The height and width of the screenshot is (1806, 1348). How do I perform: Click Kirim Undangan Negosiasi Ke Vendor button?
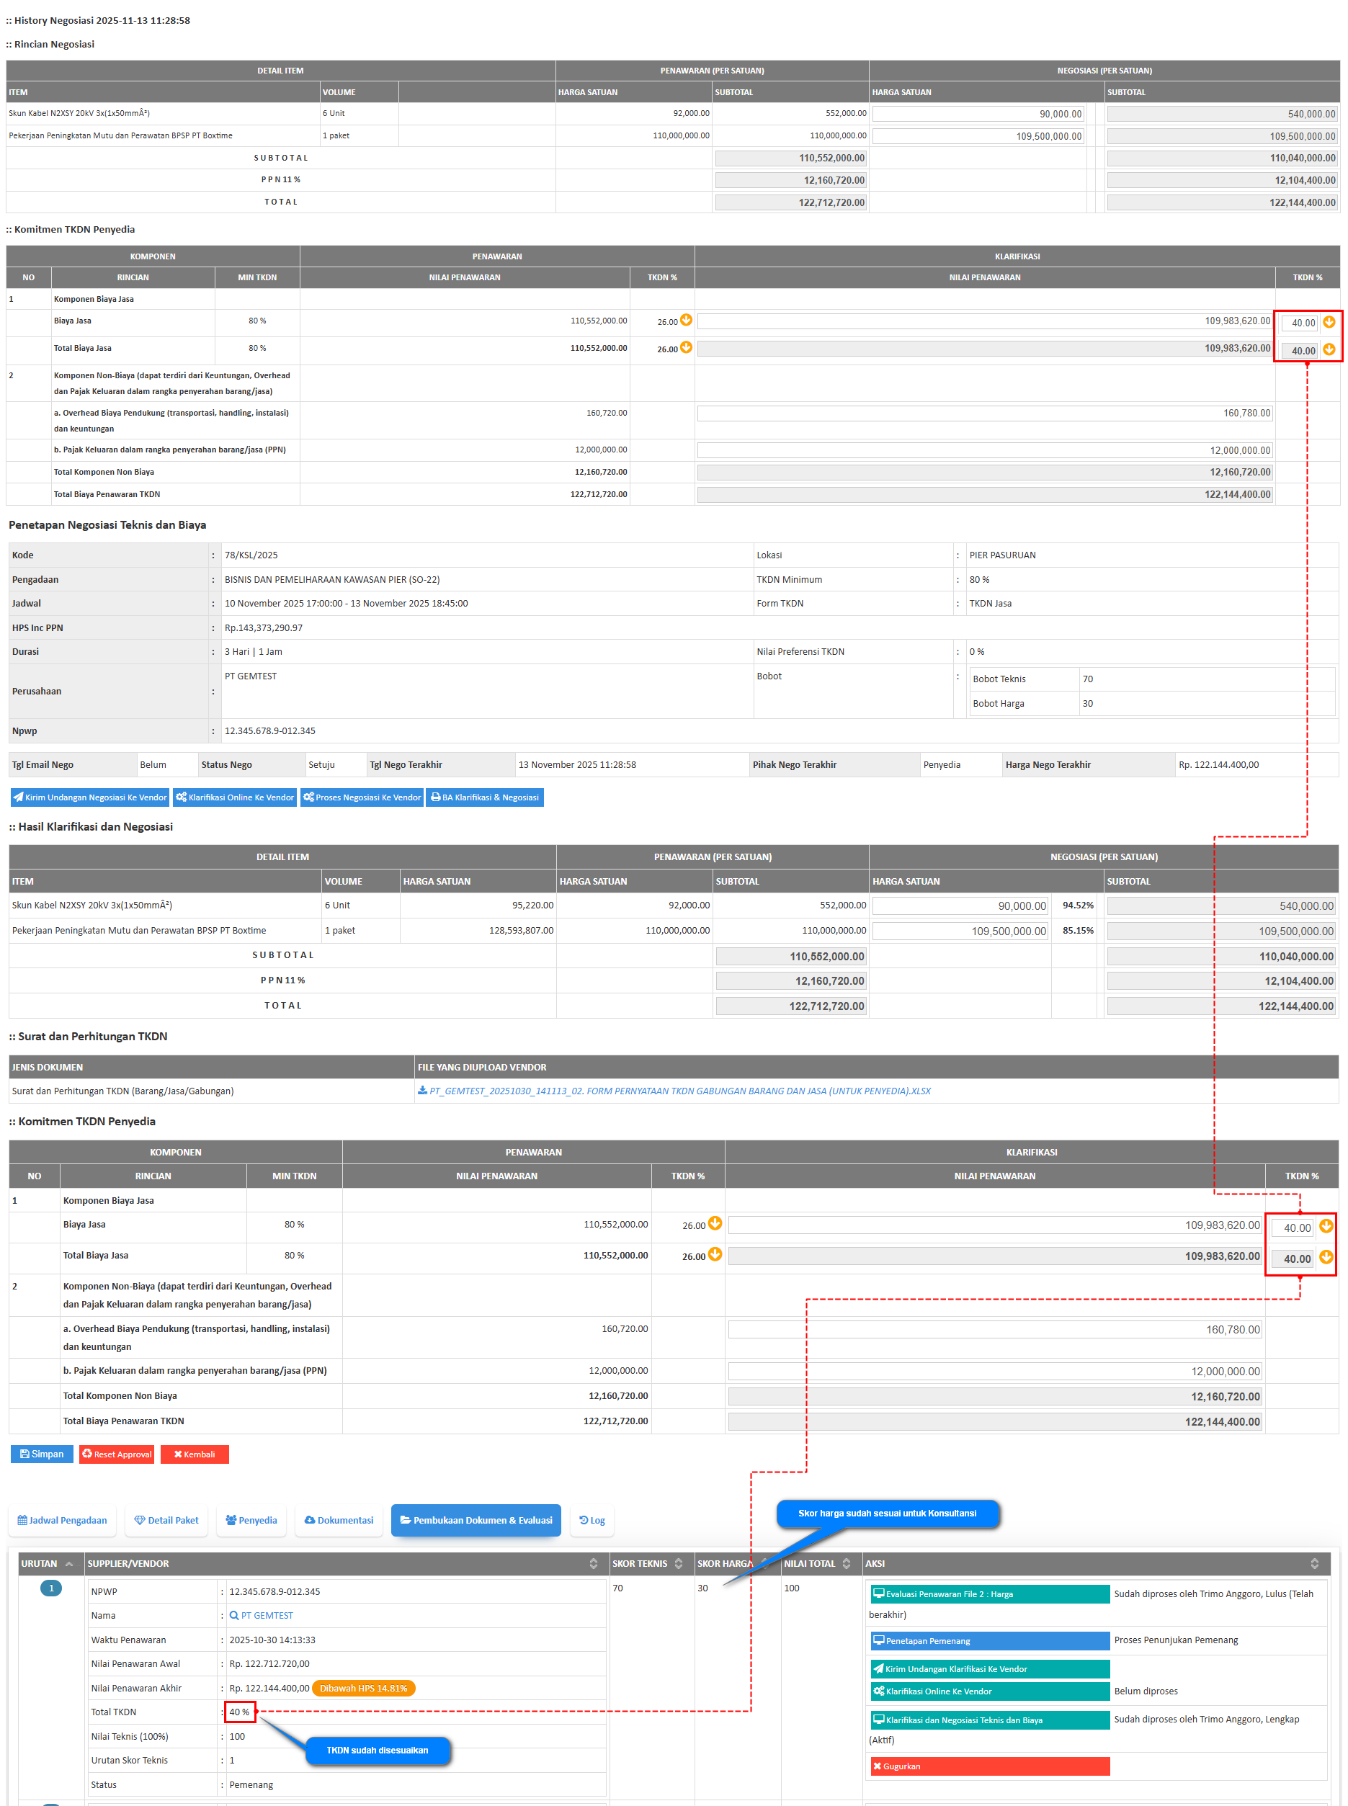90,797
